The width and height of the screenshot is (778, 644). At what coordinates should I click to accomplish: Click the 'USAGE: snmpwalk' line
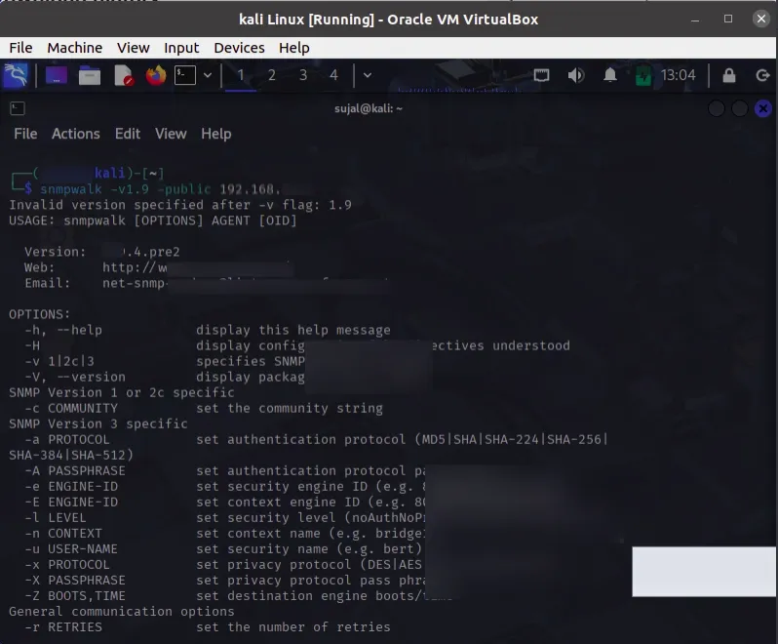click(x=153, y=221)
